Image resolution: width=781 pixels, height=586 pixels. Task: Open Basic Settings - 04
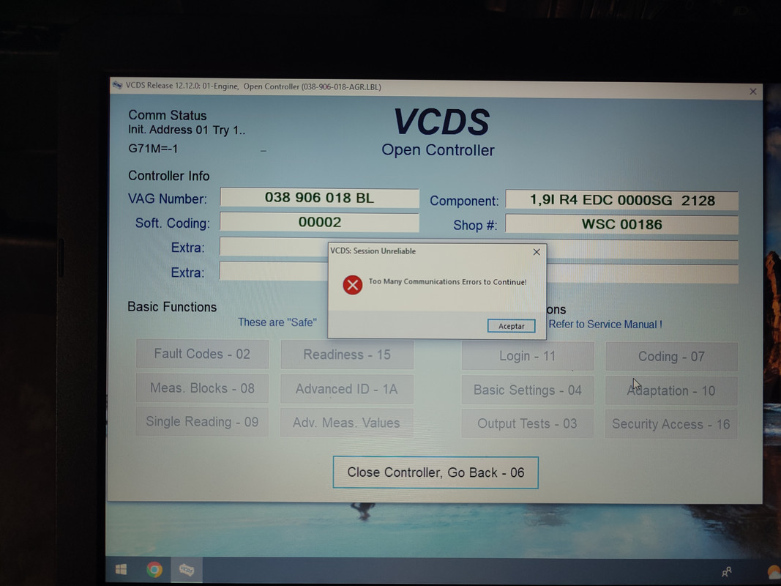click(x=528, y=390)
